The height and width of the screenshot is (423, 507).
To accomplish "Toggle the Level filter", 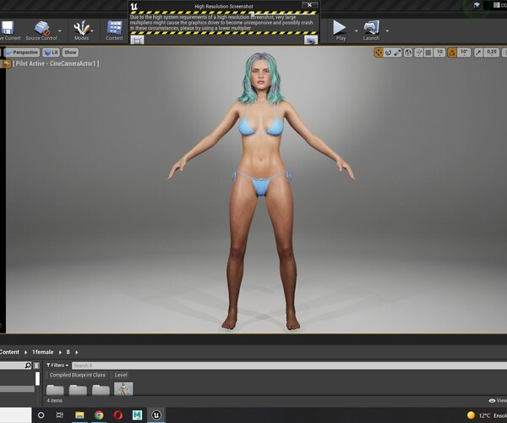I will 121,375.
